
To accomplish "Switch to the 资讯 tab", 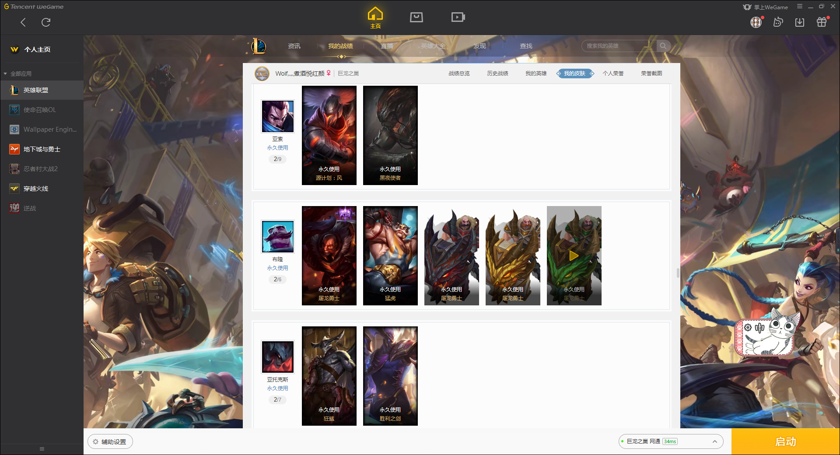I will pos(294,46).
